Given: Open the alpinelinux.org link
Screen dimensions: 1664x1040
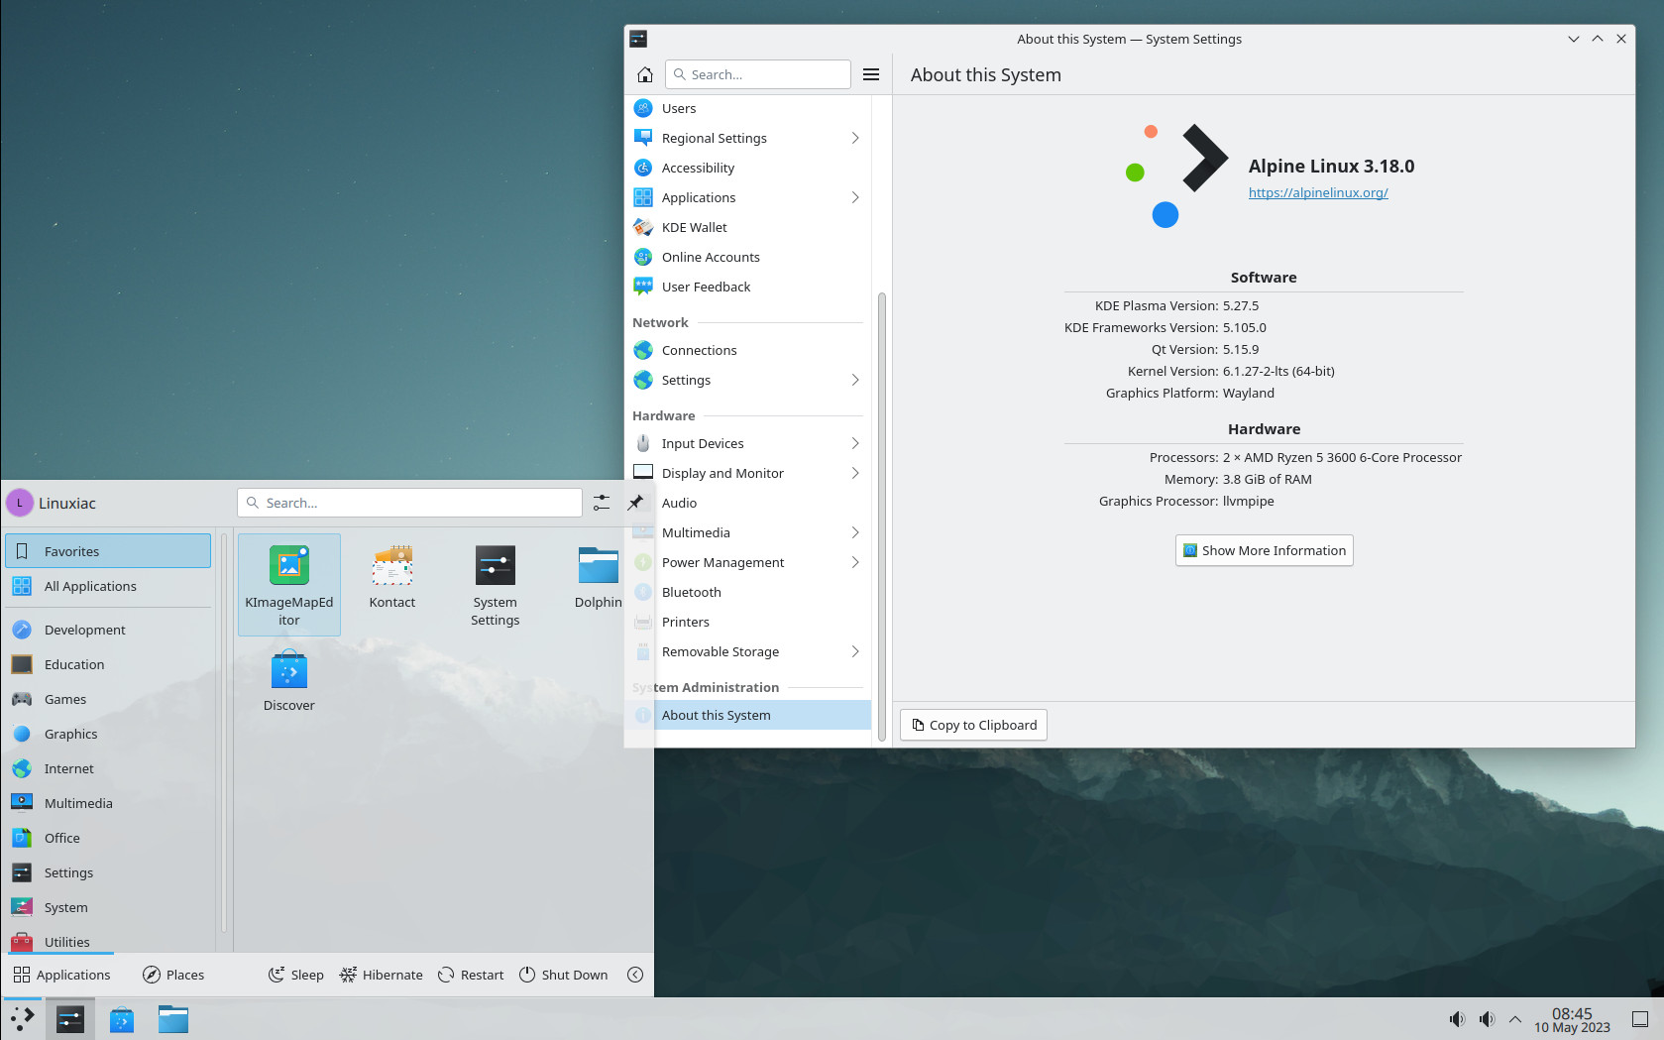Looking at the screenshot, I should 1318,192.
